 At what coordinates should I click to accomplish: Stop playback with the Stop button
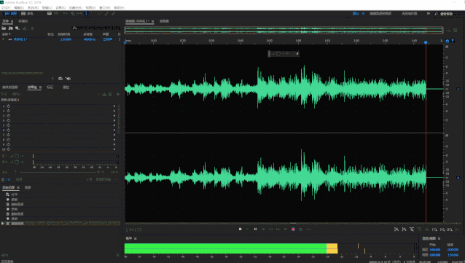pos(241,229)
